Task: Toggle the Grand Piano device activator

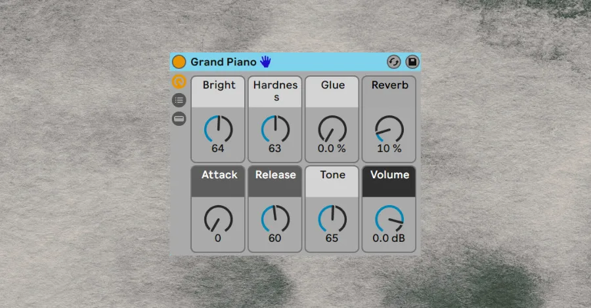Action: [179, 62]
